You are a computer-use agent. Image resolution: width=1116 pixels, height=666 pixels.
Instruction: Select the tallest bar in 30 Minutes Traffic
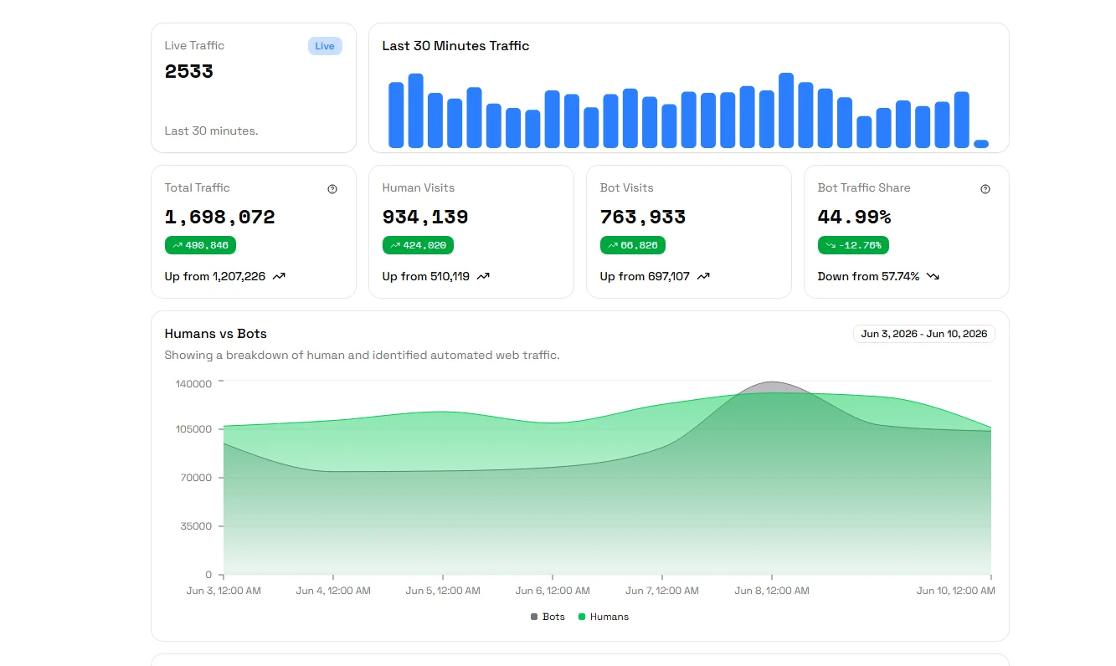click(x=786, y=110)
